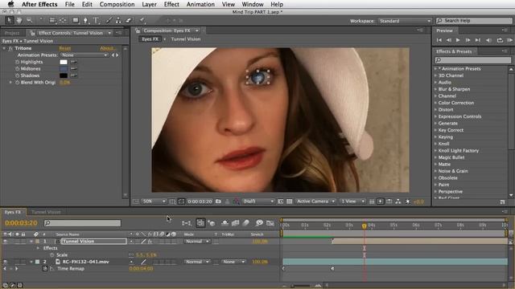Switch to Tunnel Vision timeline tab

point(46,212)
